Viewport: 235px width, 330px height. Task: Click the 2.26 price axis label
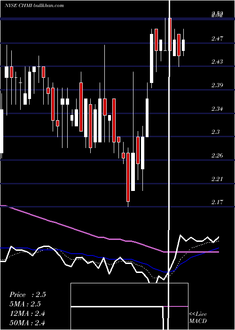coord(217,156)
